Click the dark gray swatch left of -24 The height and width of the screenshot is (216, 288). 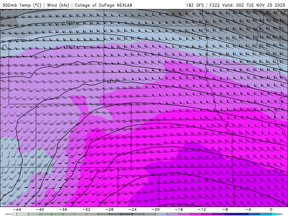[x=127, y=214]
